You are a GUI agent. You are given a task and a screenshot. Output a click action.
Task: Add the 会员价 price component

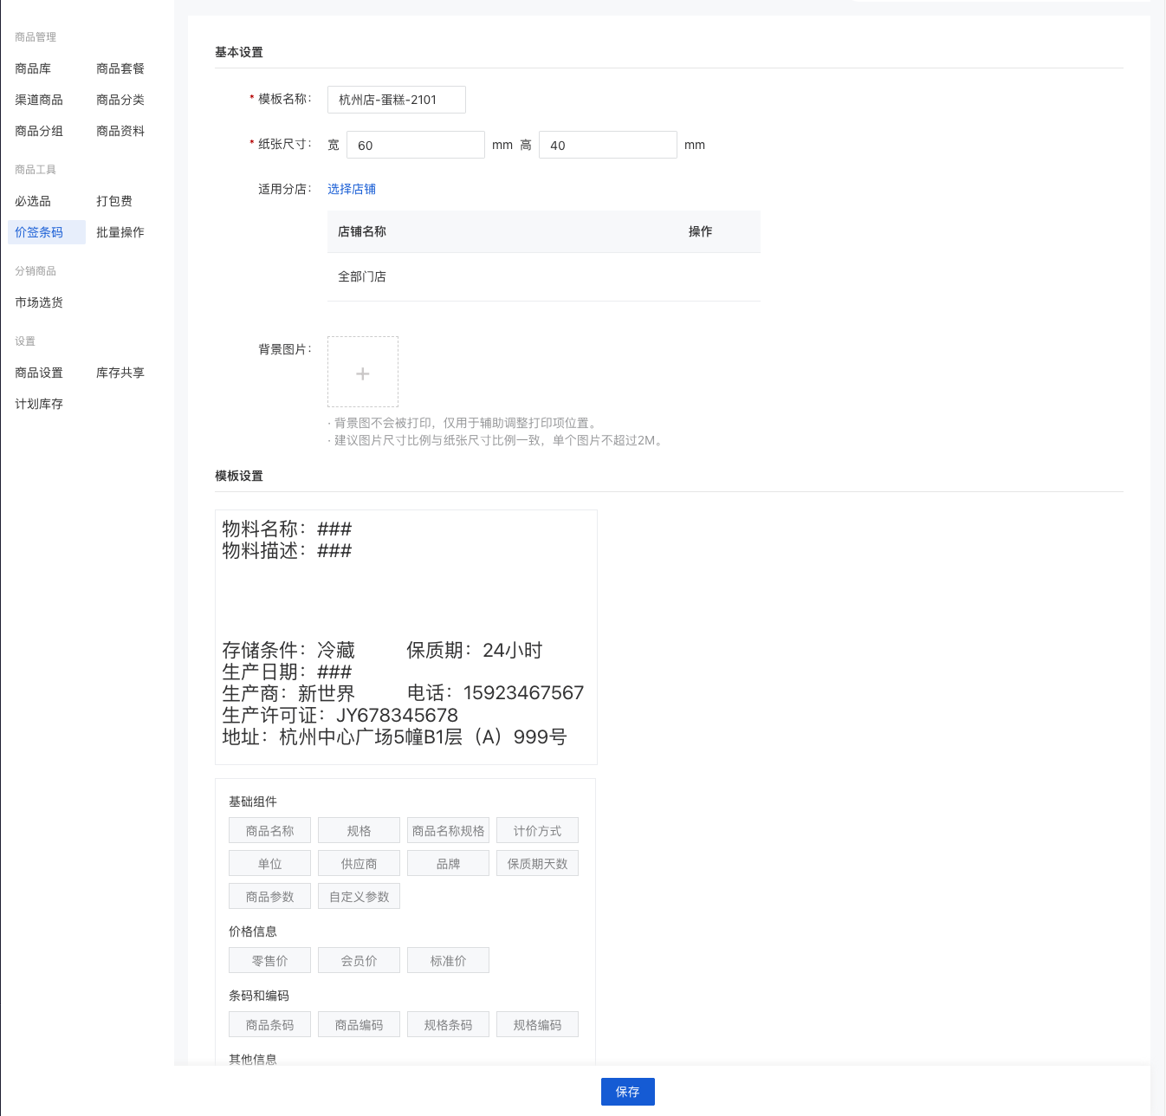(359, 961)
